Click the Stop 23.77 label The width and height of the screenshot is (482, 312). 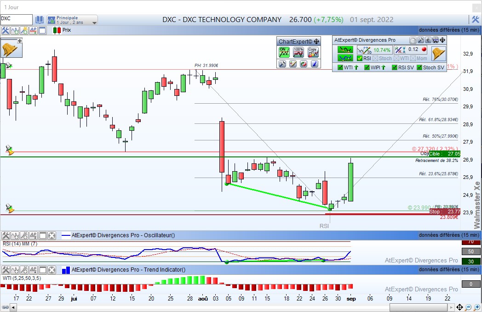(x=444, y=212)
